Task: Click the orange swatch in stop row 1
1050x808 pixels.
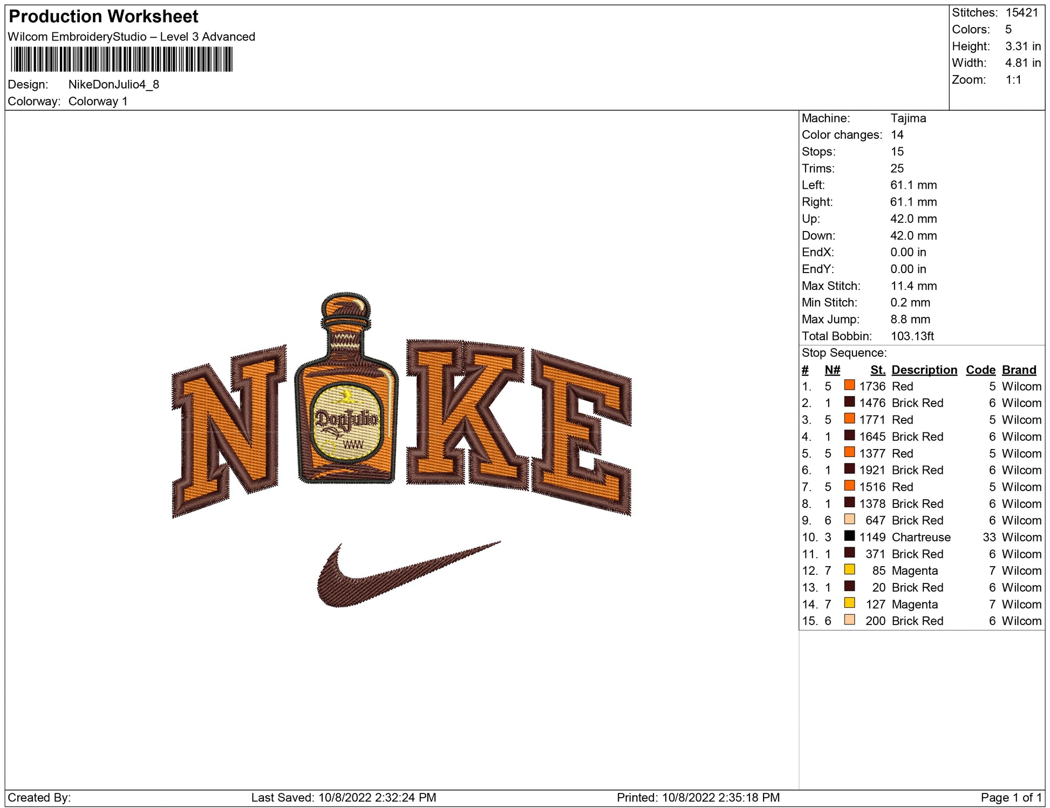Action: pyautogui.click(x=849, y=385)
